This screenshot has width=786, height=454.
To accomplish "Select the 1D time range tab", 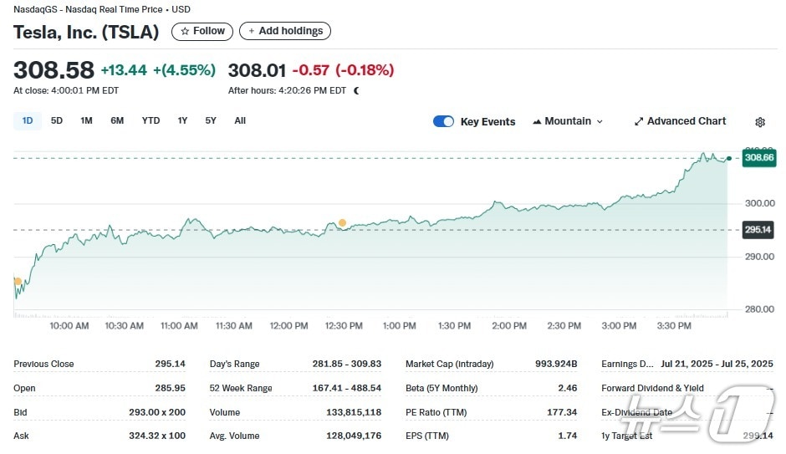I will [x=28, y=120].
